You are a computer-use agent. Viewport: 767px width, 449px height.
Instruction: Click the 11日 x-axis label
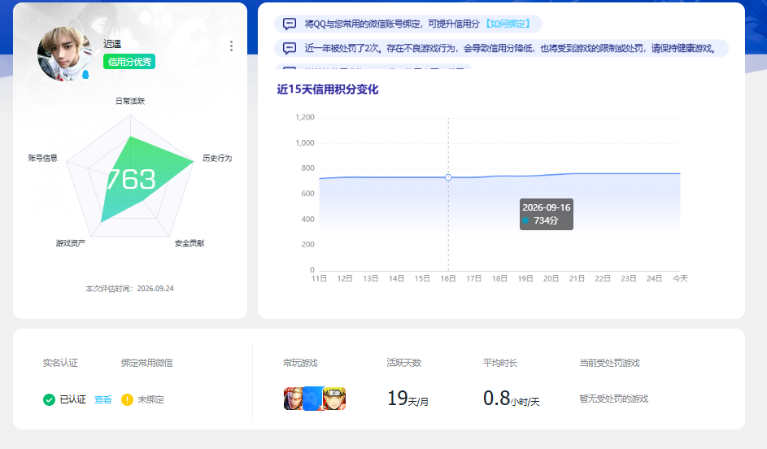(x=319, y=278)
